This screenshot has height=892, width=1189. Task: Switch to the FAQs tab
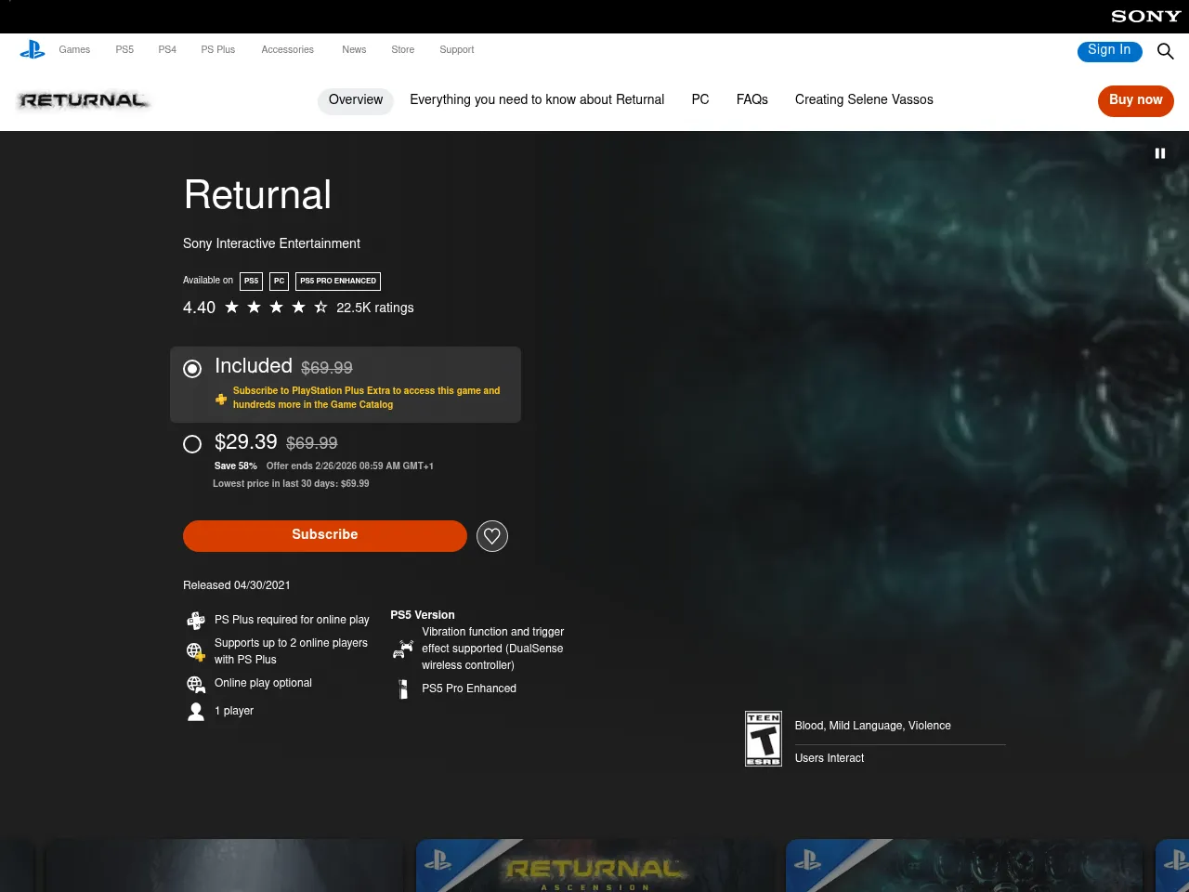(751, 99)
